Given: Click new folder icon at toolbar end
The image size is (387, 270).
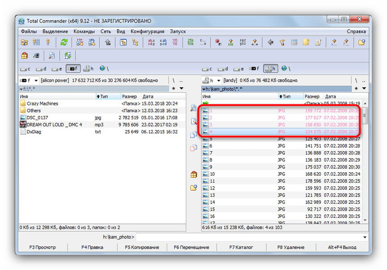Looking at the screenshot, I should tap(361, 42).
